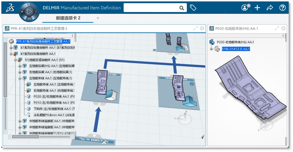Maximize the PPR-X1 panel with expand icon

click(195, 28)
